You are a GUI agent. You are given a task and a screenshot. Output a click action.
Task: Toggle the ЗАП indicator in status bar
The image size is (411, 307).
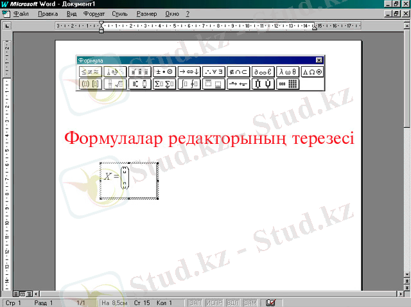(x=196, y=302)
